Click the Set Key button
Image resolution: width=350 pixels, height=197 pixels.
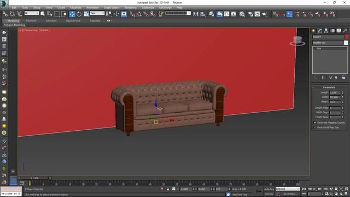pos(269,194)
